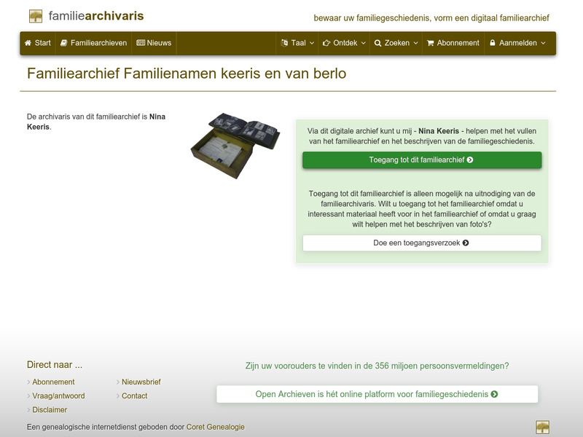The width and height of the screenshot is (583, 437).
Task: Click the archive box photo thumbnail
Action: 235,146
